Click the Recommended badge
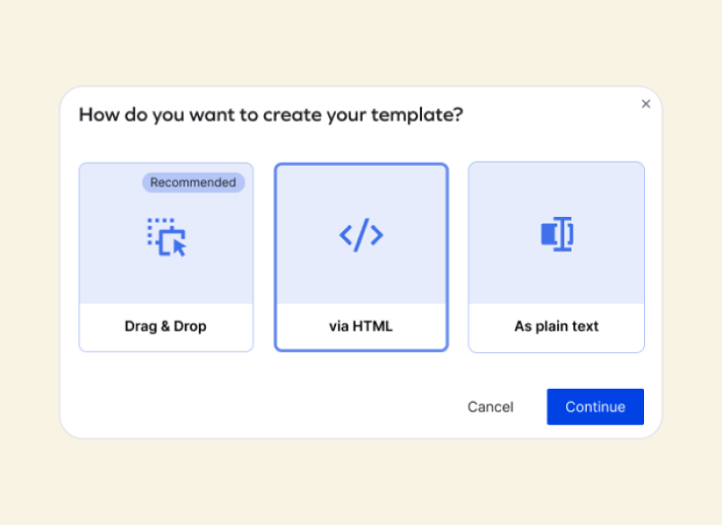Screen dimensions: 722x525 click(x=193, y=183)
